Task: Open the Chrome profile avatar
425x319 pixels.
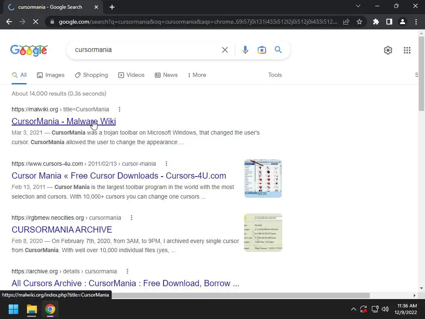Action: click(x=403, y=22)
